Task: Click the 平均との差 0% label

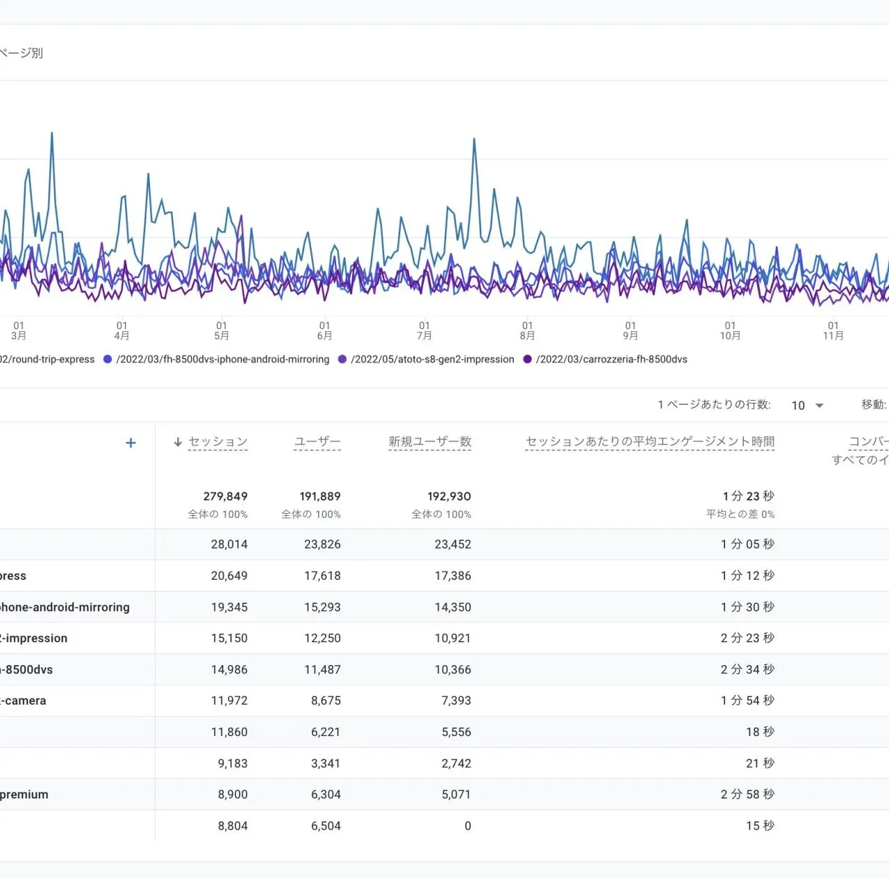Action: 740,514
